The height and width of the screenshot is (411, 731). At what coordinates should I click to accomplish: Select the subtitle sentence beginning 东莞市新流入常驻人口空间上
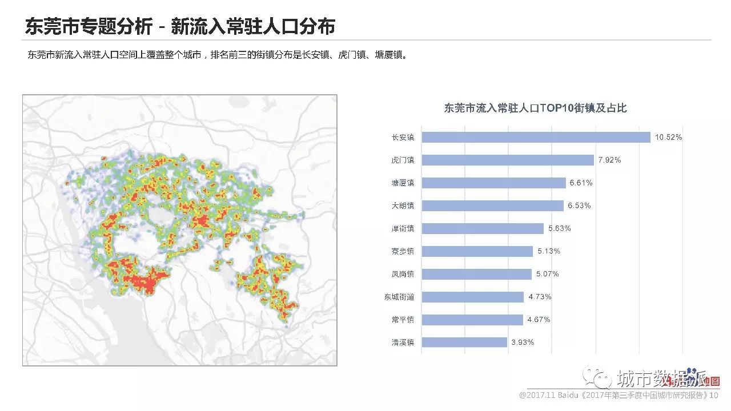point(217,55)
